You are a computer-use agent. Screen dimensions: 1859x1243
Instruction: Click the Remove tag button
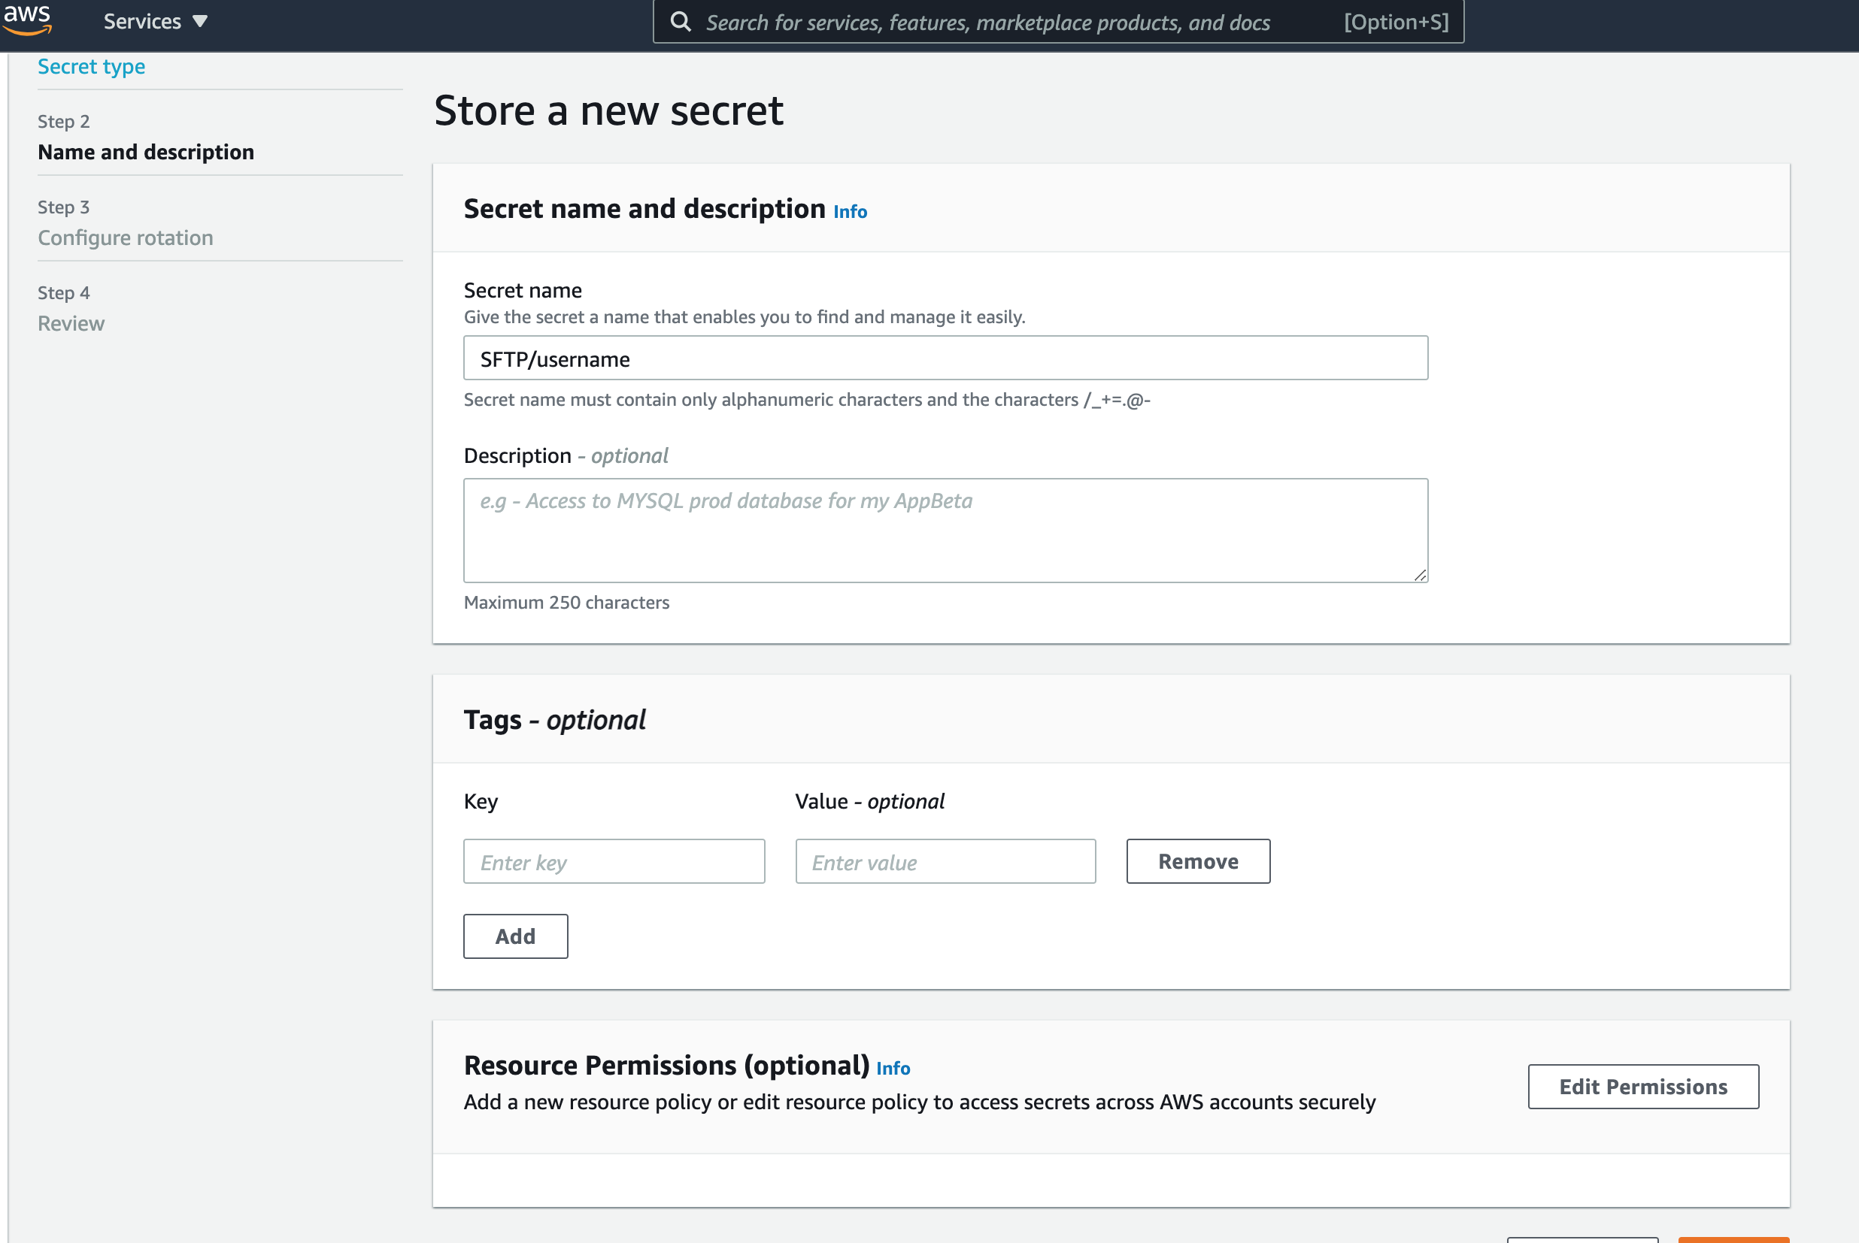click(1198, 860)
